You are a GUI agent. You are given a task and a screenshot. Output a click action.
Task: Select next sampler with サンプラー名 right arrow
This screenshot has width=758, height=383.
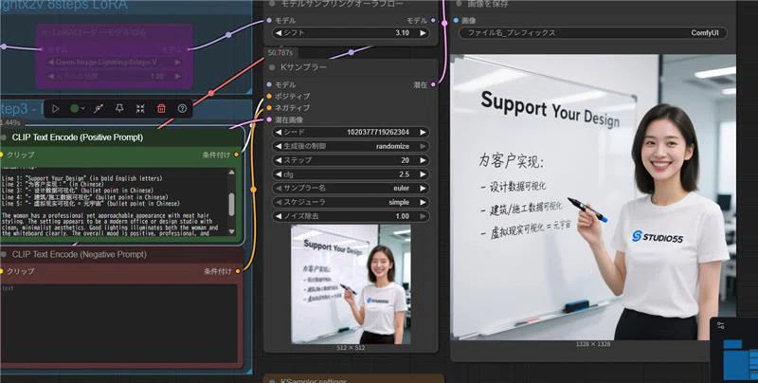pos(423,188)
